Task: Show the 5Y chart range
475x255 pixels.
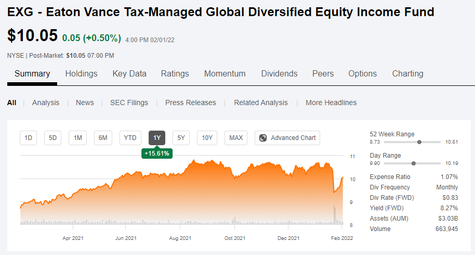Action: (x=181, y=138)
